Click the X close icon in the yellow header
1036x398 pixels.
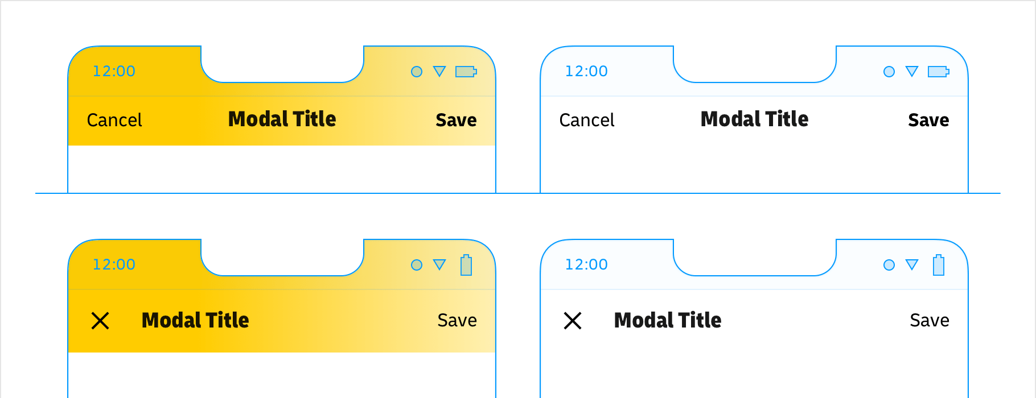(100, 321)
